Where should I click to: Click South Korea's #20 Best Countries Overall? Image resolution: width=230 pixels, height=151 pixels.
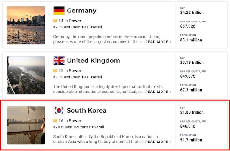pyautogui.click(x=78, y=127)
